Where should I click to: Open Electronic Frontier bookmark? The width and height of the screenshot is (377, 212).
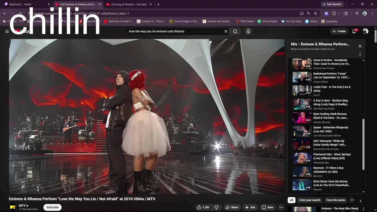[118, 21]
